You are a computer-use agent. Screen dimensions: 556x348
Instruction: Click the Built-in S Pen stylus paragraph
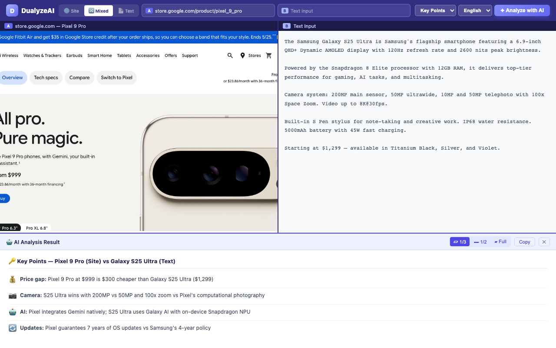pos(408,126)
